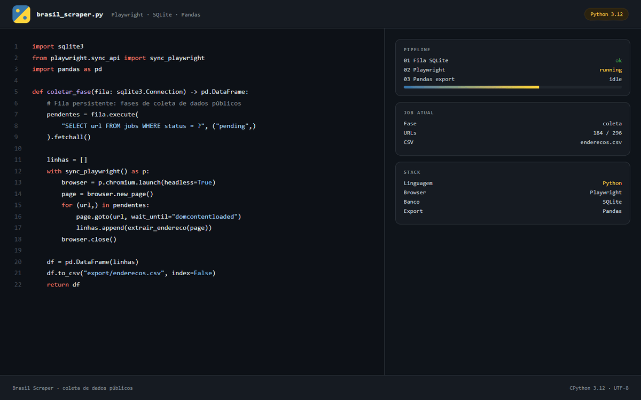Click the with sync_playwright() as p line

[x=98, y=171]
